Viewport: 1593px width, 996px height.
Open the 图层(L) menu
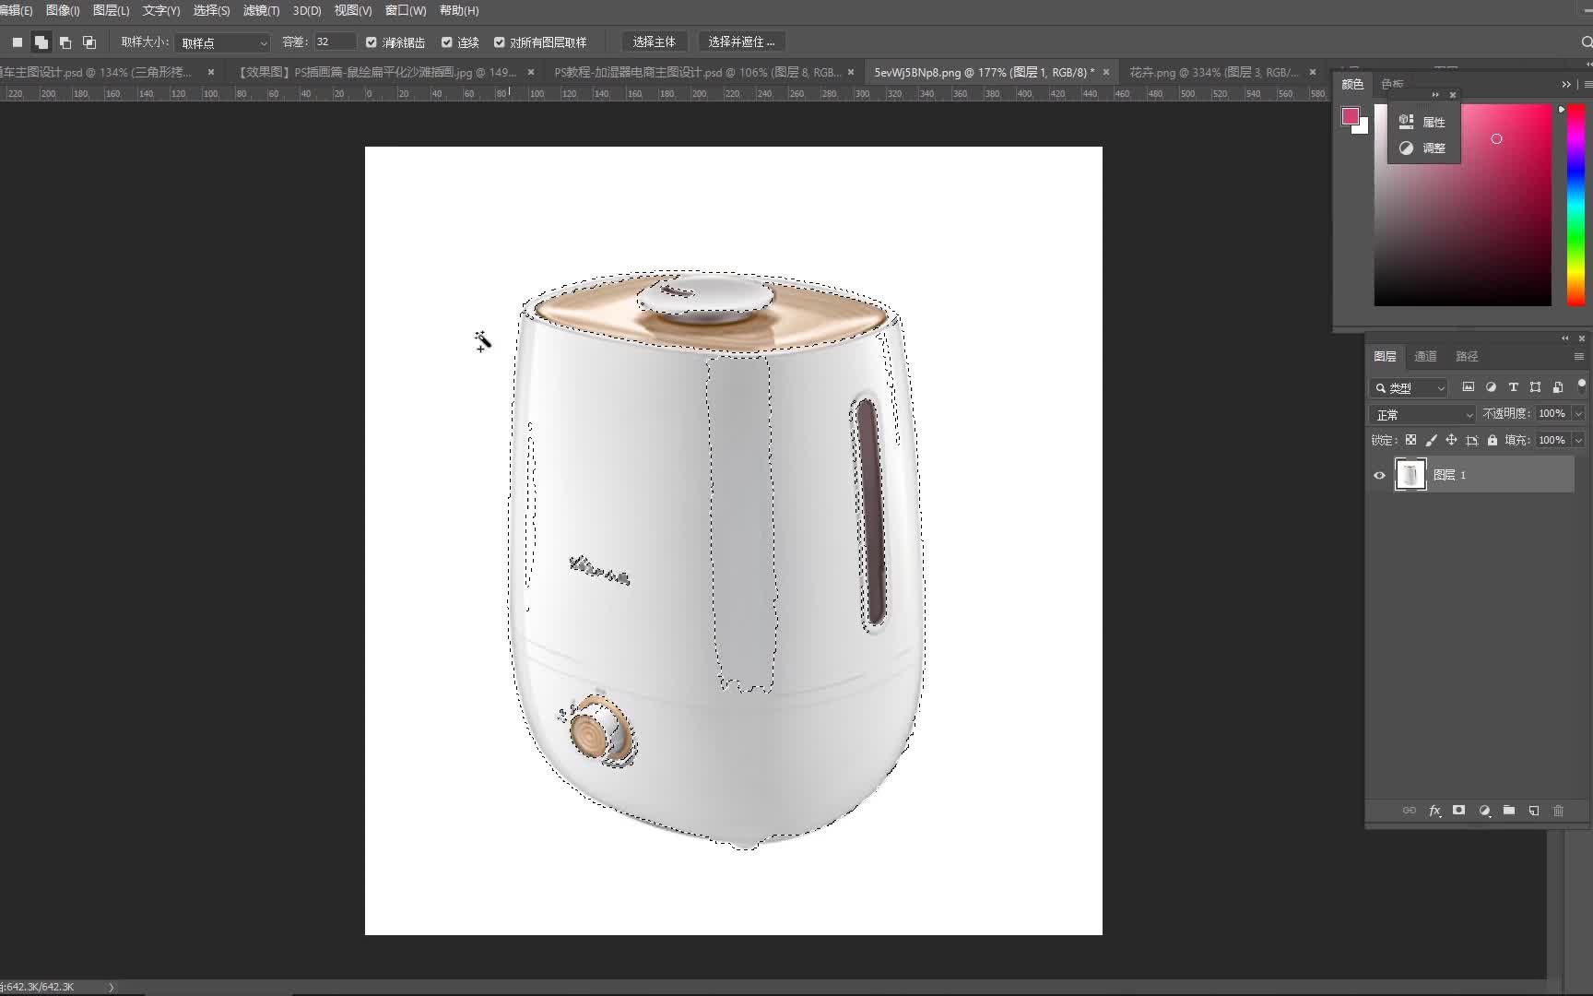click(x=112, y=10)
